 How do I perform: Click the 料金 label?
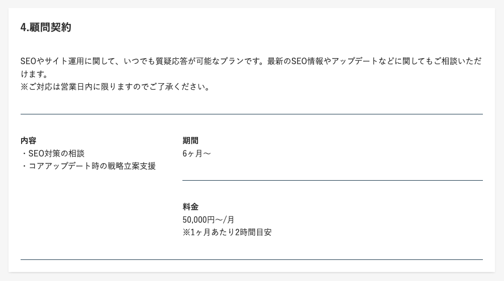click(190, 207)
